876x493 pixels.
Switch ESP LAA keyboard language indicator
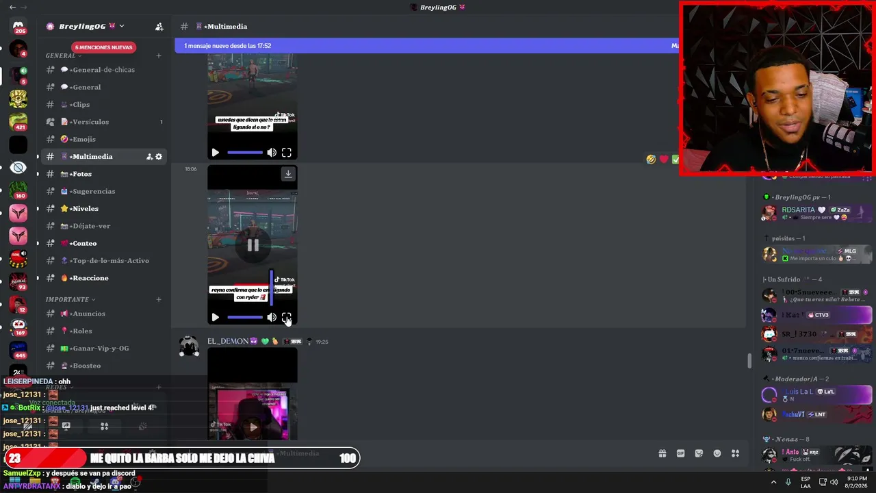pyautogui.click(x=806, y=482)
